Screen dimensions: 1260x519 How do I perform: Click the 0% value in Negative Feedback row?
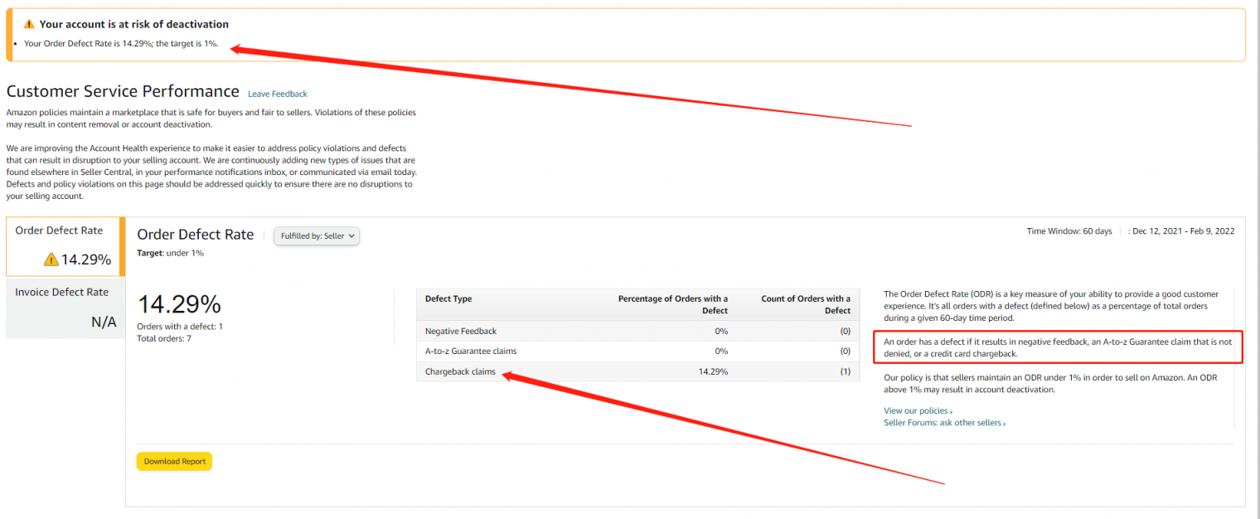click(721, 331)
